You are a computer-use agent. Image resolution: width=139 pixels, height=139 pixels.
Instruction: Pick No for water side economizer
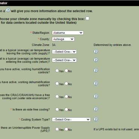pyautogui.click(x=66, y=97)
